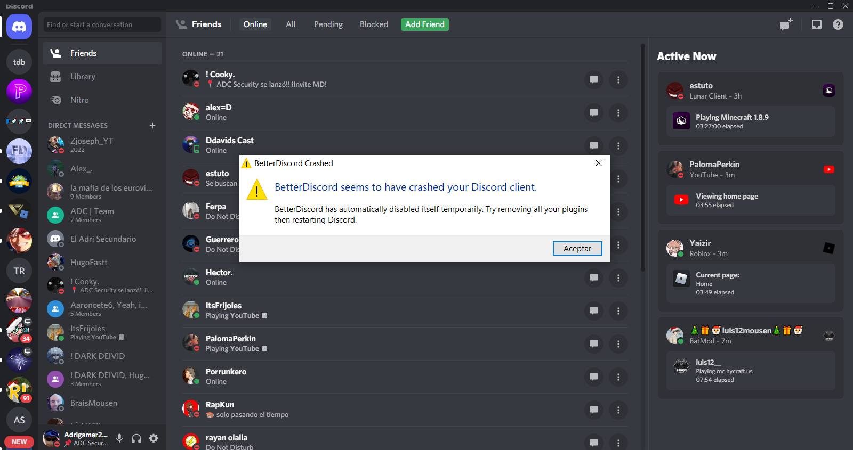Image resolution: width=853 pixels, height=450 pixels.
Task: Open server with 91 notifications badge
Action: [x=19, y=390]
